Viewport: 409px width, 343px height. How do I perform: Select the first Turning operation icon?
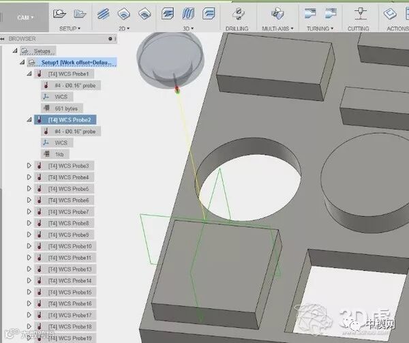[x=310, y=13]
